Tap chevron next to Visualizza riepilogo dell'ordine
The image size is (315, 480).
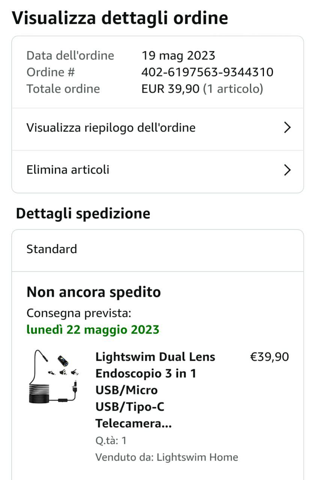[287, 128]
